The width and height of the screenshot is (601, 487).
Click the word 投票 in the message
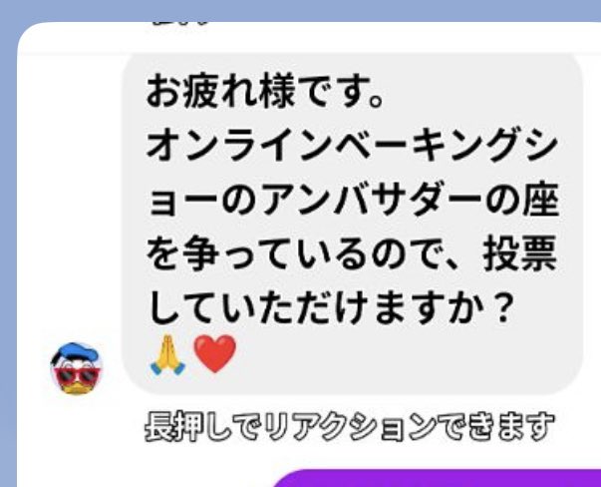pos(519,255)
